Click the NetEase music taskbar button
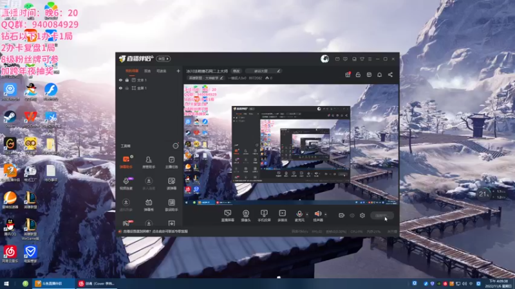 click(97, 284)
